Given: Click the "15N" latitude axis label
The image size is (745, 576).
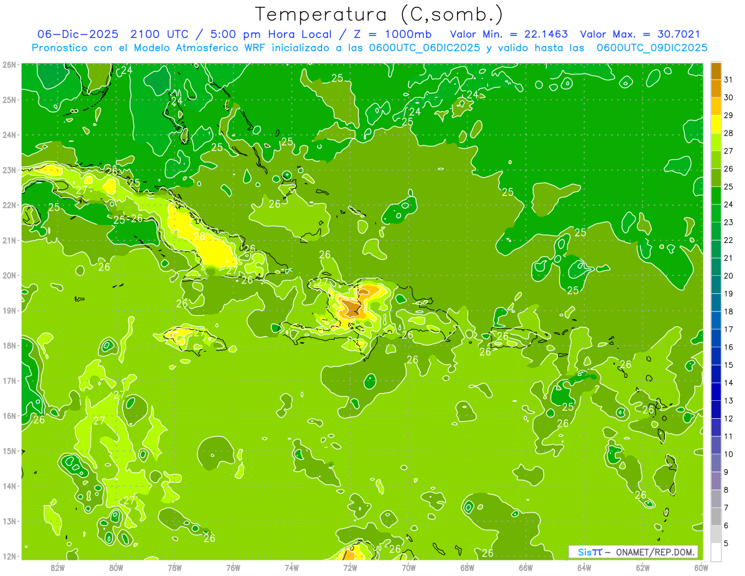Looking at the screenshot, I should 9,450.
